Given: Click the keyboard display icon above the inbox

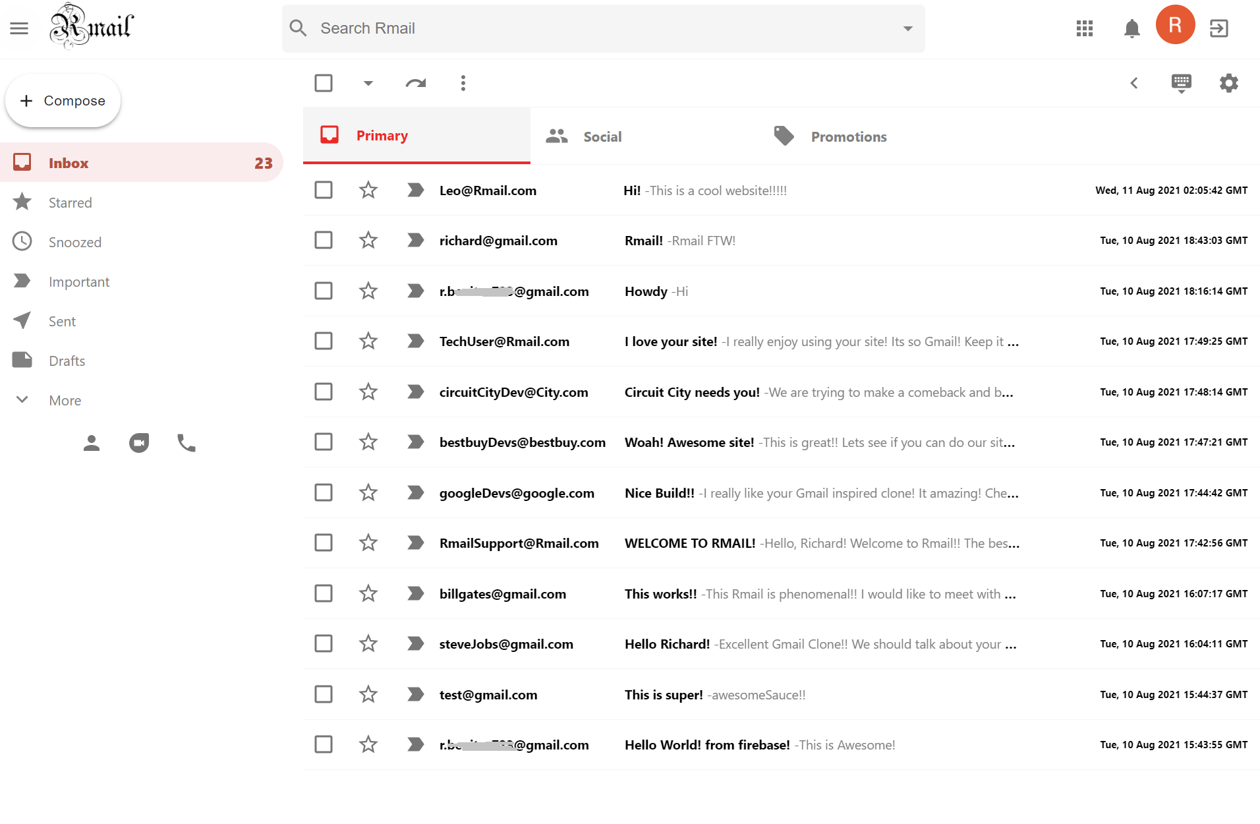Looking at the screenshot, I should click(1181, 83).
